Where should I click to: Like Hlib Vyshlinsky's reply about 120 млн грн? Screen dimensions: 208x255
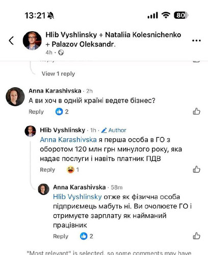196,169
